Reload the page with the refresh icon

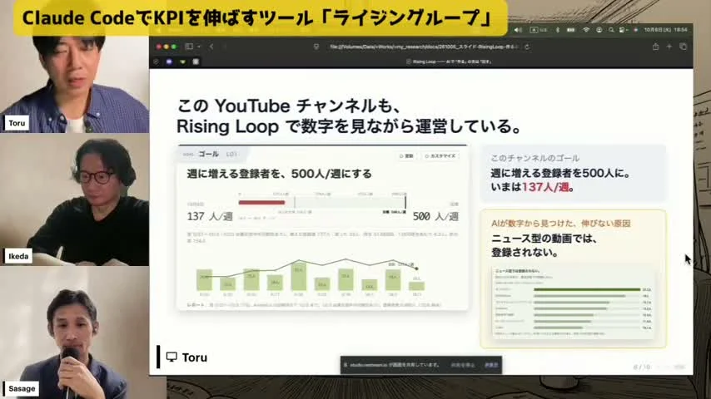tap(526, 47)
